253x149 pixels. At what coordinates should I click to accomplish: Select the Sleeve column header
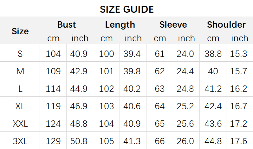pyautogui.click(x=173, y=24)
